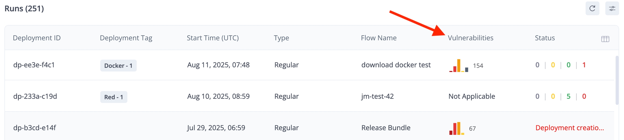Click the table's vertical scrollbar
The width and height of the screenshot is (624, 140).
point(617,80)
